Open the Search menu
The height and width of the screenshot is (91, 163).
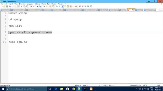pyautogui.click(x=11, y=4)
